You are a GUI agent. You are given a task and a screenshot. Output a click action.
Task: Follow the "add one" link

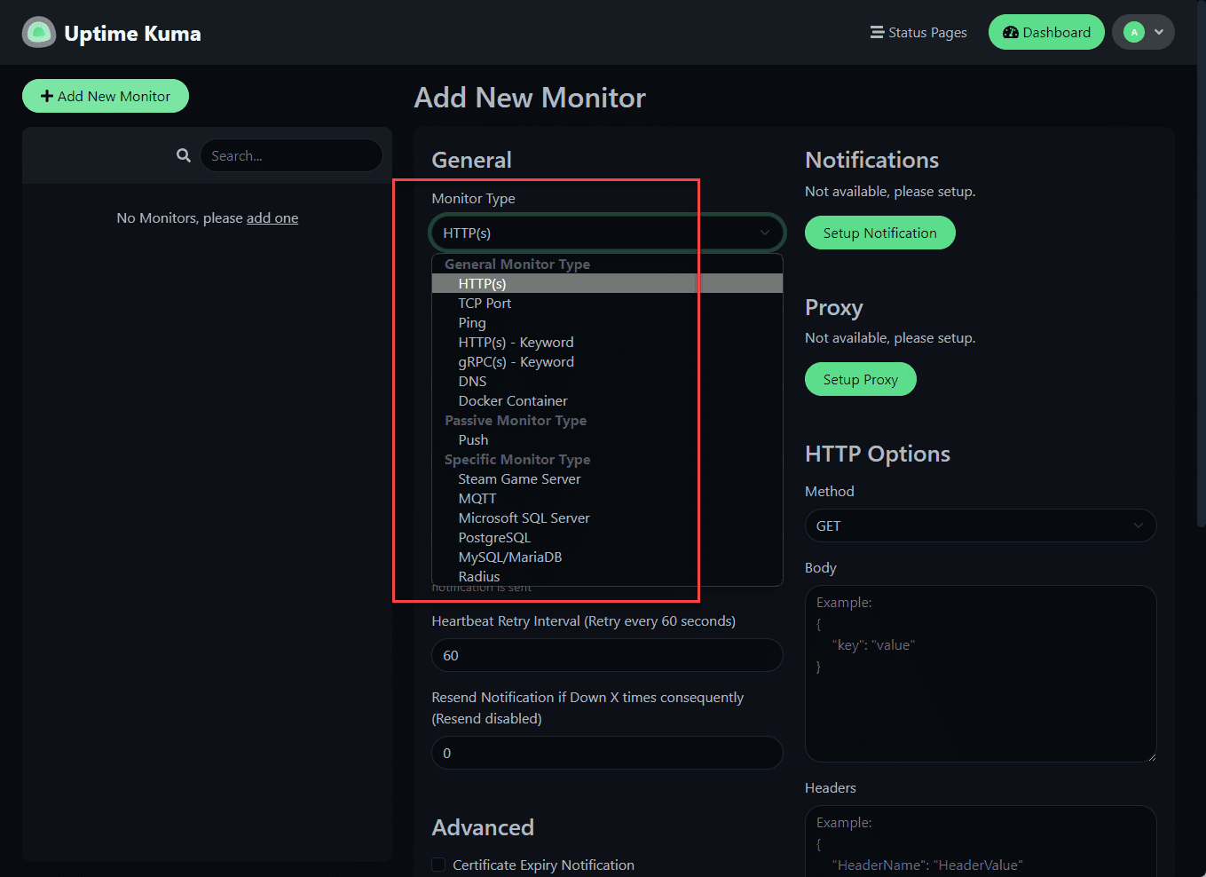click(x=272, y=217)
